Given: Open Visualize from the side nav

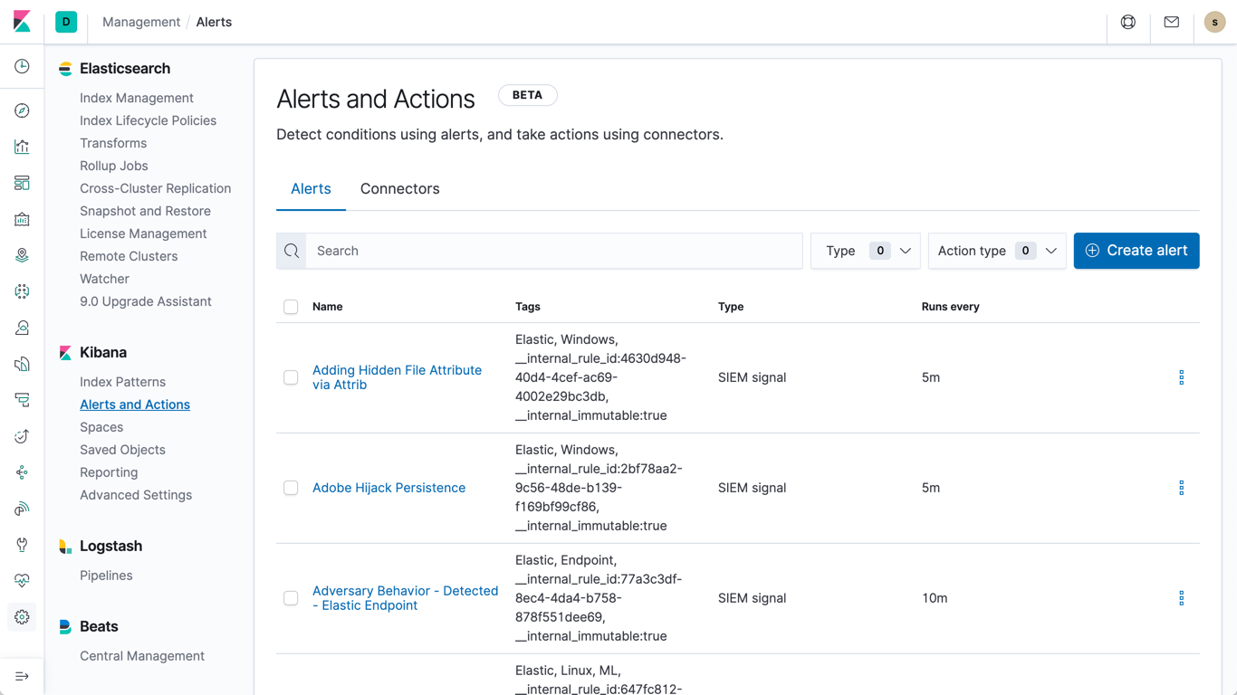Looking at the screenshot, I should coord(22,147).
